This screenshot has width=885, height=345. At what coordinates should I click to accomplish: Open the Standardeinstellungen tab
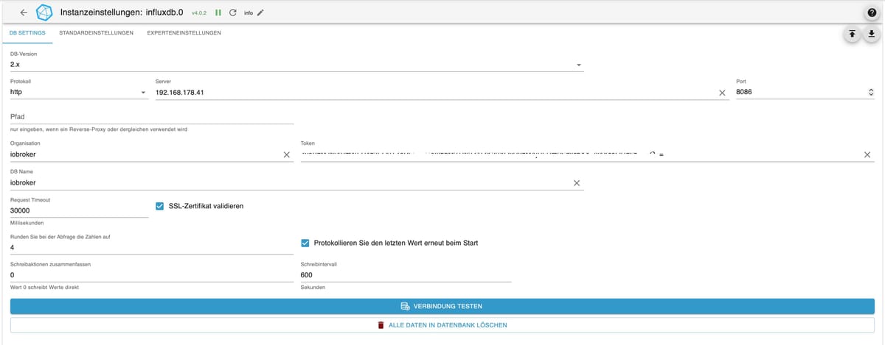click(x=96, y=33)
